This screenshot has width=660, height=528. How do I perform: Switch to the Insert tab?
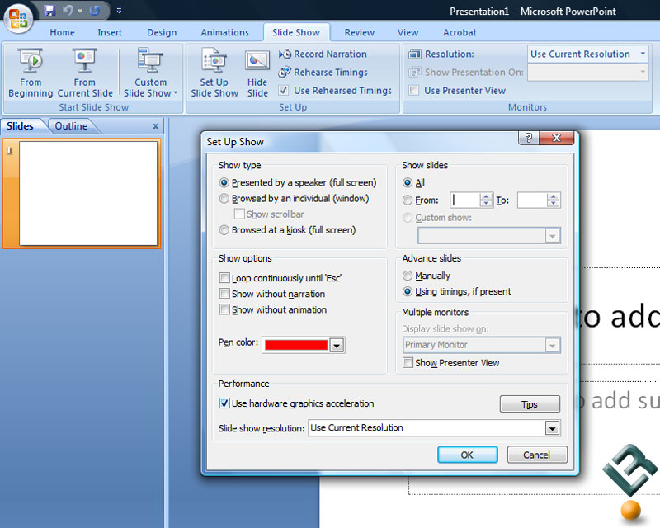(x=110, y=32)
